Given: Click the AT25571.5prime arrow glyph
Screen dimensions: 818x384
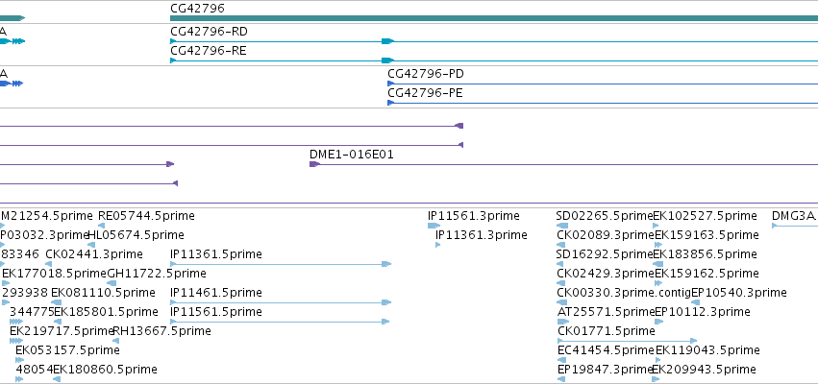Looking at the screenshot, I should point(563,322).
